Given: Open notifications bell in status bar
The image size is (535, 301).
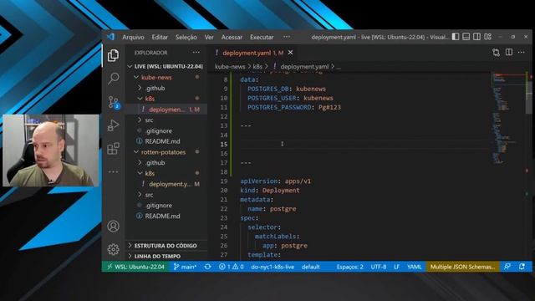Looking at the screenshot, I should (x=522, y=267).
